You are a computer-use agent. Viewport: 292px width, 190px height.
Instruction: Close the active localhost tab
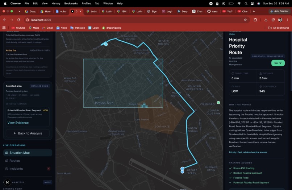[x=80, y=11]
